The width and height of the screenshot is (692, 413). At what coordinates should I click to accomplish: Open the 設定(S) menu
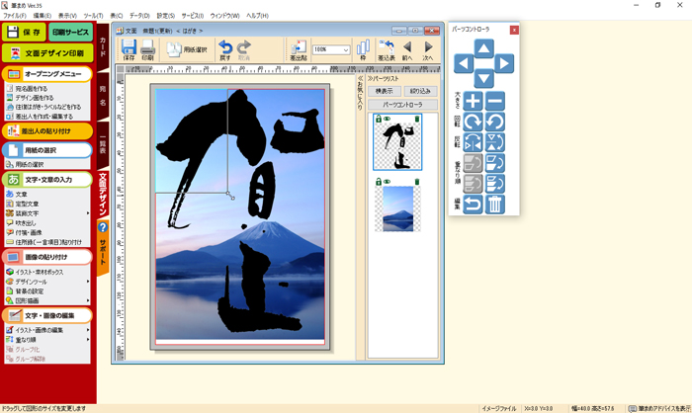click(166, 16)
